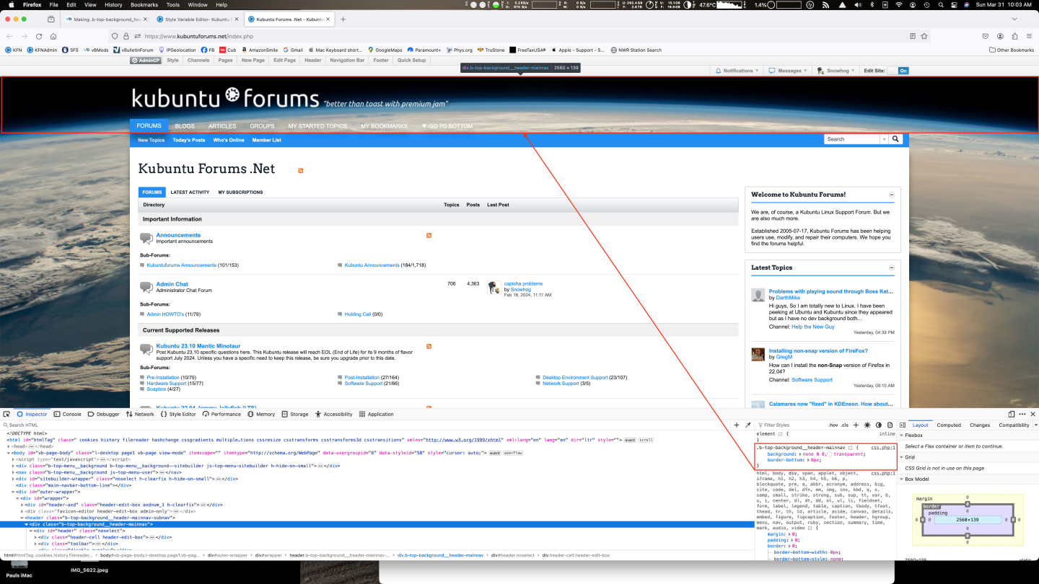
Task: Add new CSS rule plus icon
Action: (856, 425)
